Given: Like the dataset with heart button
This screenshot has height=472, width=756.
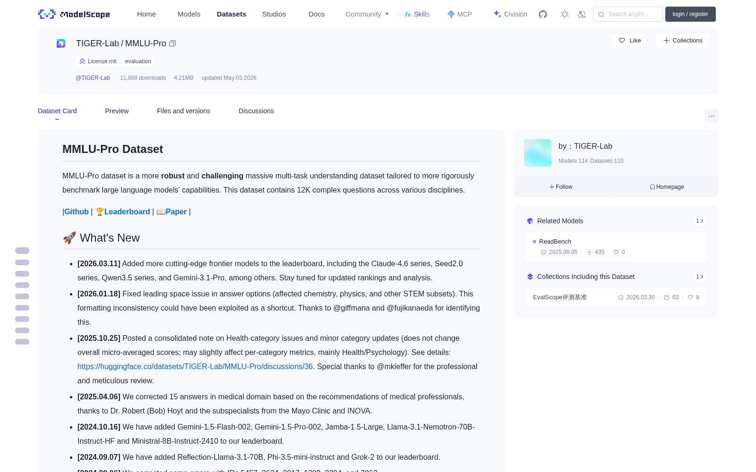Looking at the screenshot, I should (x=629, y=41).
